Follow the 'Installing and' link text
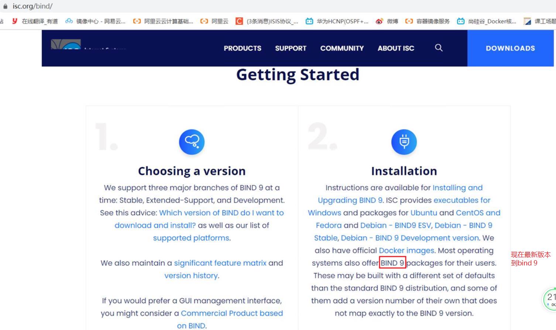Image resolution: width=556 pixels, height=330 pixels. coord(457,188)
